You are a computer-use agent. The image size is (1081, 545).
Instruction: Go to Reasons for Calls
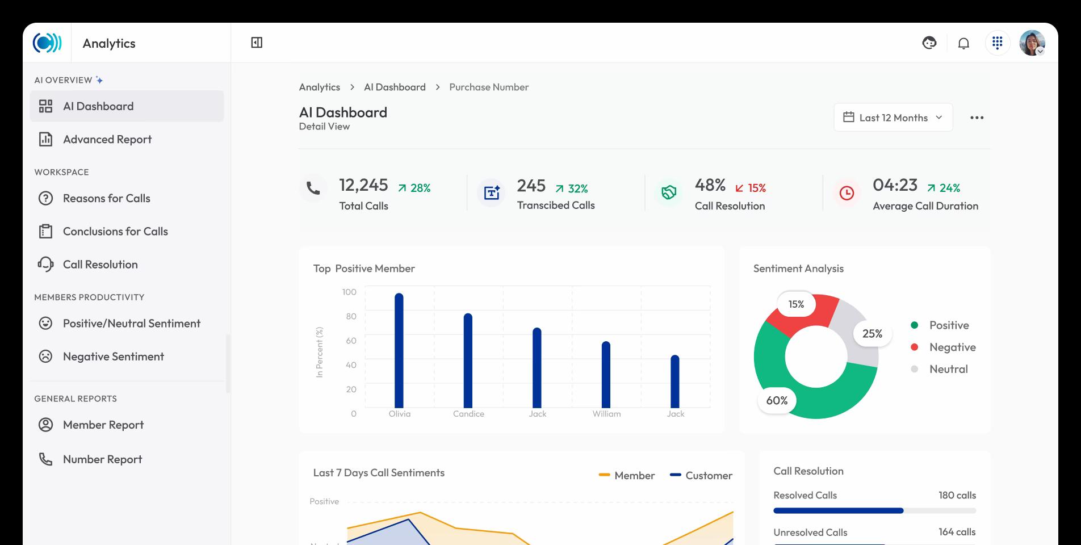tap(127, 198)
